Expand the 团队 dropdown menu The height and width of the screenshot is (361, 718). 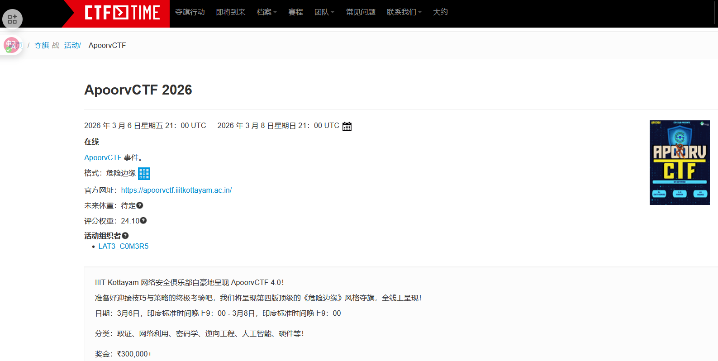coord(324,12)
